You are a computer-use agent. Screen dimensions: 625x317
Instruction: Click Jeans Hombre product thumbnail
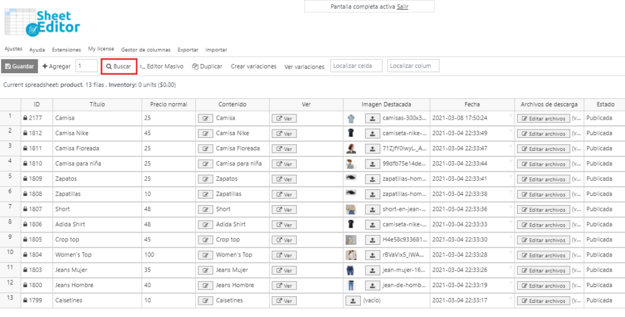[351, 285]
